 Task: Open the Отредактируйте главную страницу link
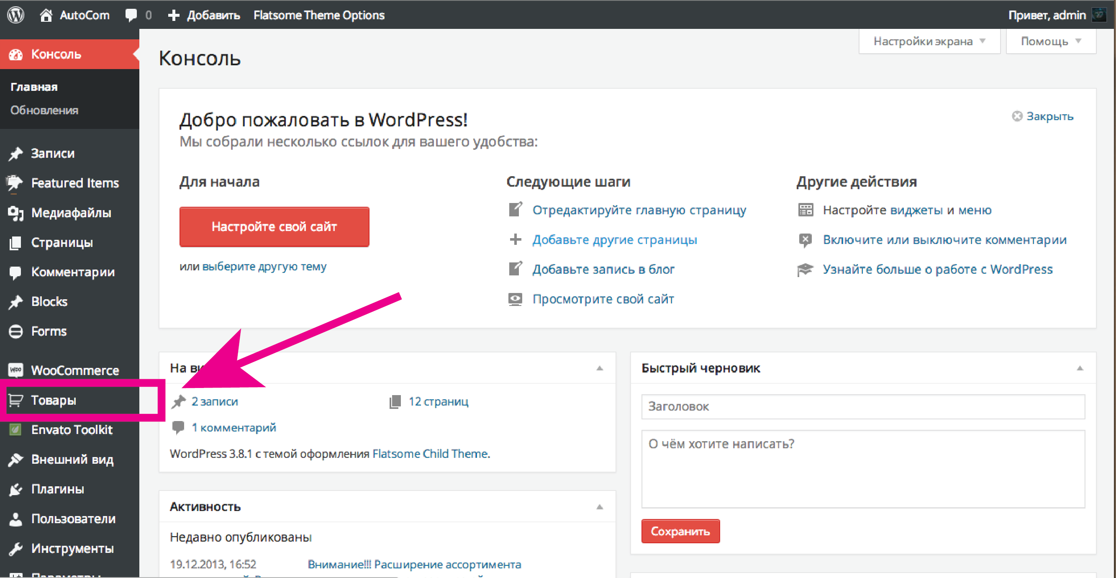(639, 210)
